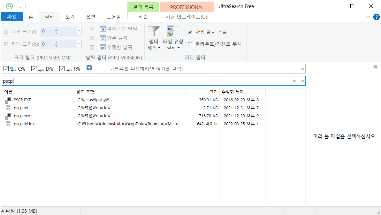
Task: Open the 도움말 ribbon tab
Action: (x=114, y=17)
